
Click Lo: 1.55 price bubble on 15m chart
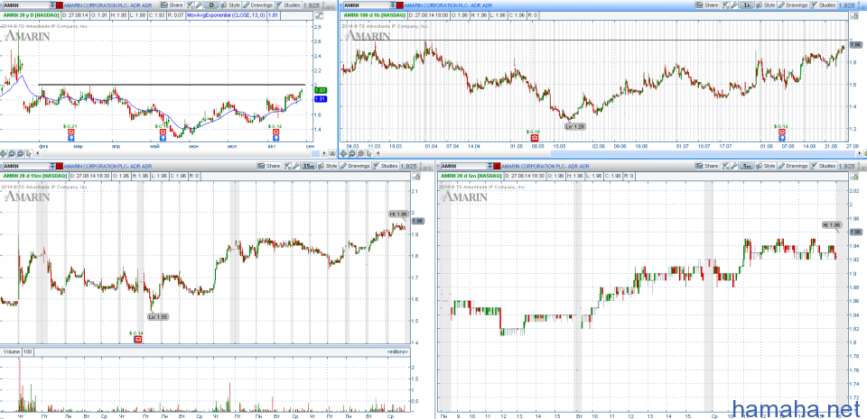coord(157,317)
